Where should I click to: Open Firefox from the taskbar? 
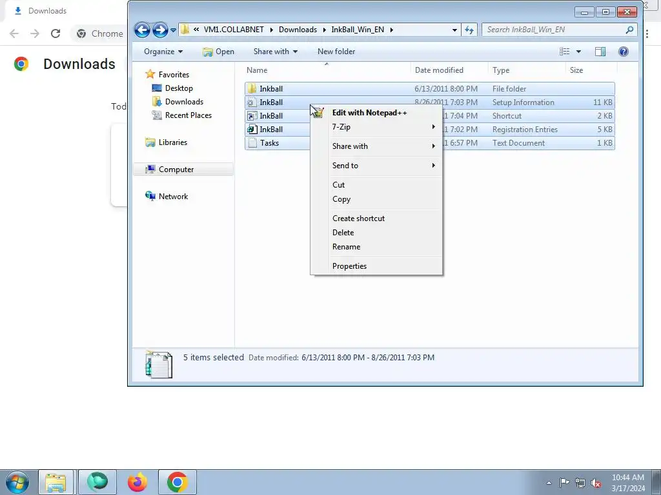tap(137, 482)
